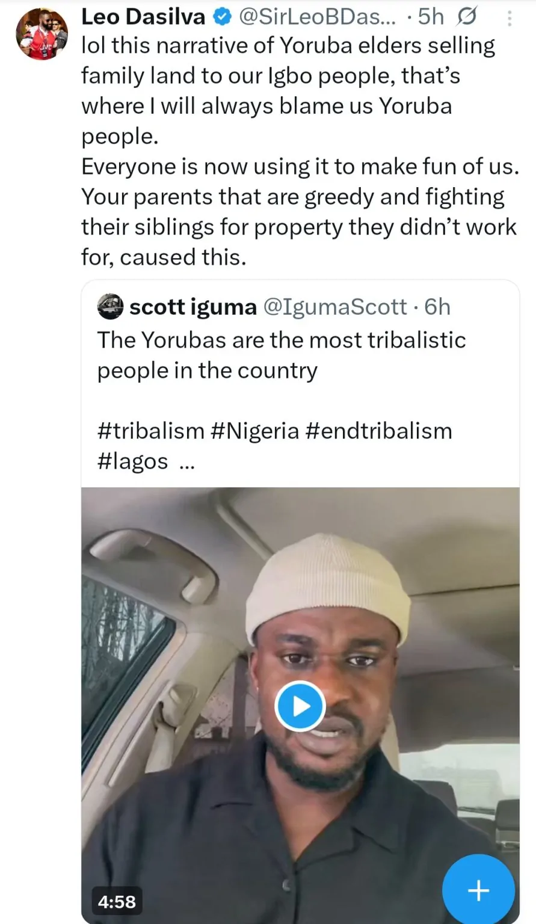Play the quoted video
This screenshot has width=536, height=924.
pos(300,706)
